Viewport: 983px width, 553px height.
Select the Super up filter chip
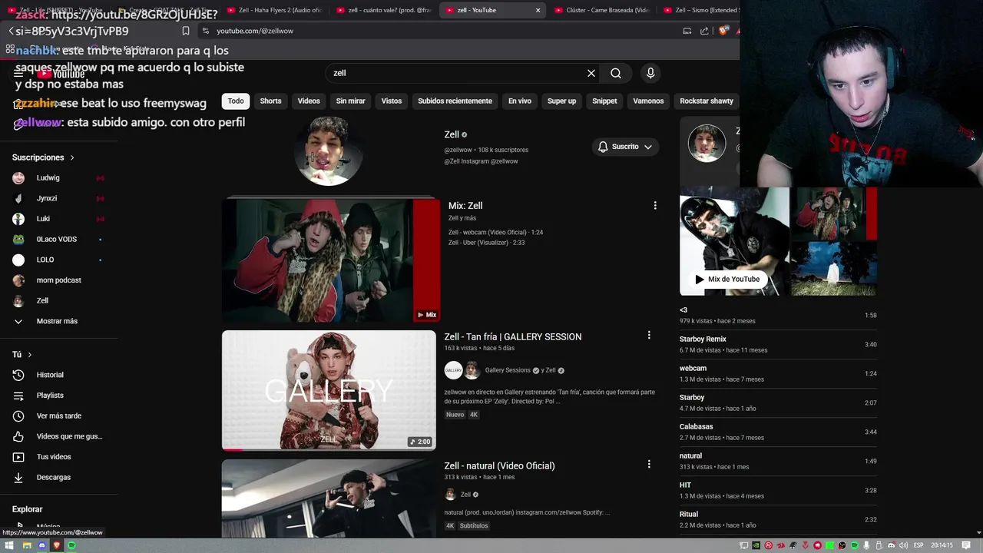561,101
